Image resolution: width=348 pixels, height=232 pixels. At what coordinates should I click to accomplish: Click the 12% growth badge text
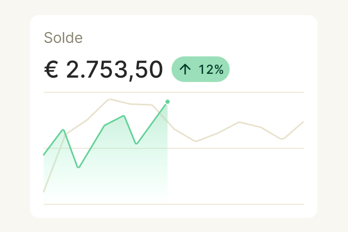coord(211,70)
